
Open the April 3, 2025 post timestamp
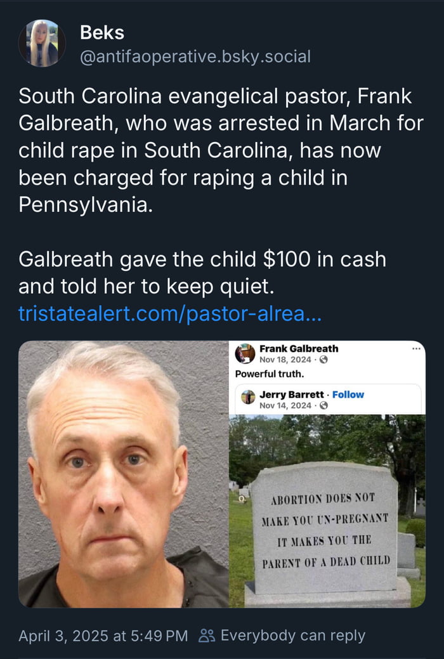pyautogui.click(x=103, y=636)
